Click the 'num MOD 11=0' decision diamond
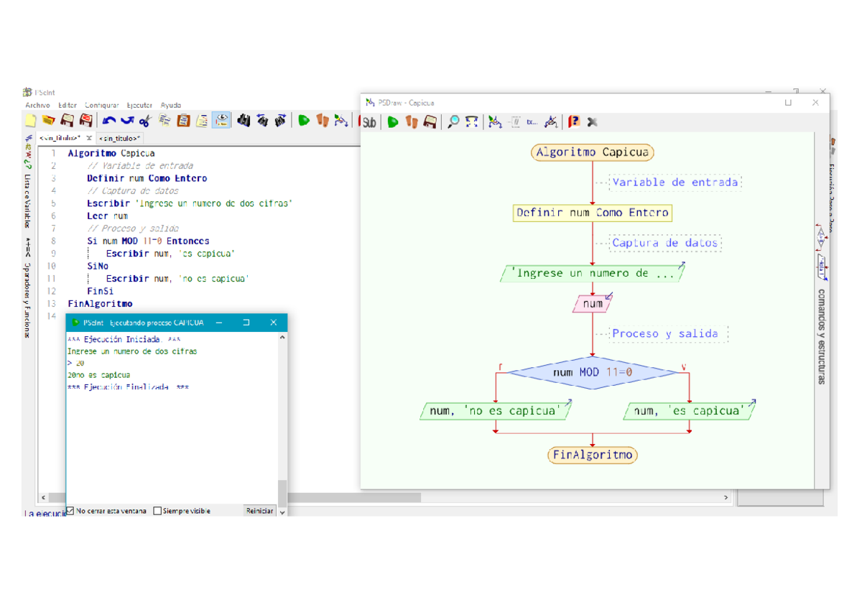The image size is (862, 610). coord(592,373)
